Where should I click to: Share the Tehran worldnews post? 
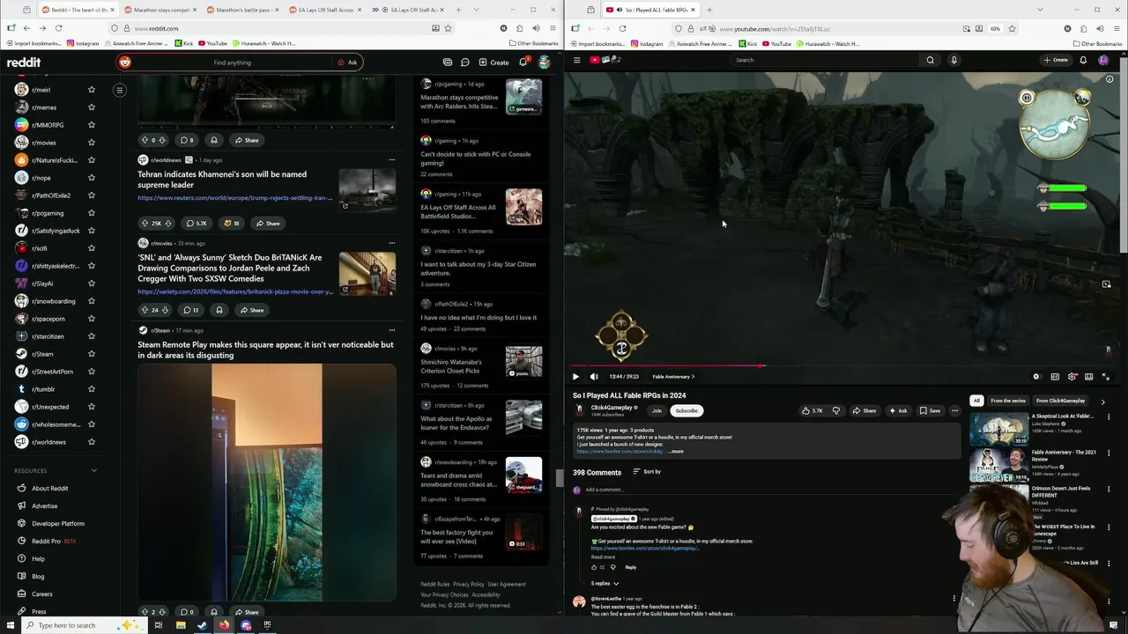[267, 223]
